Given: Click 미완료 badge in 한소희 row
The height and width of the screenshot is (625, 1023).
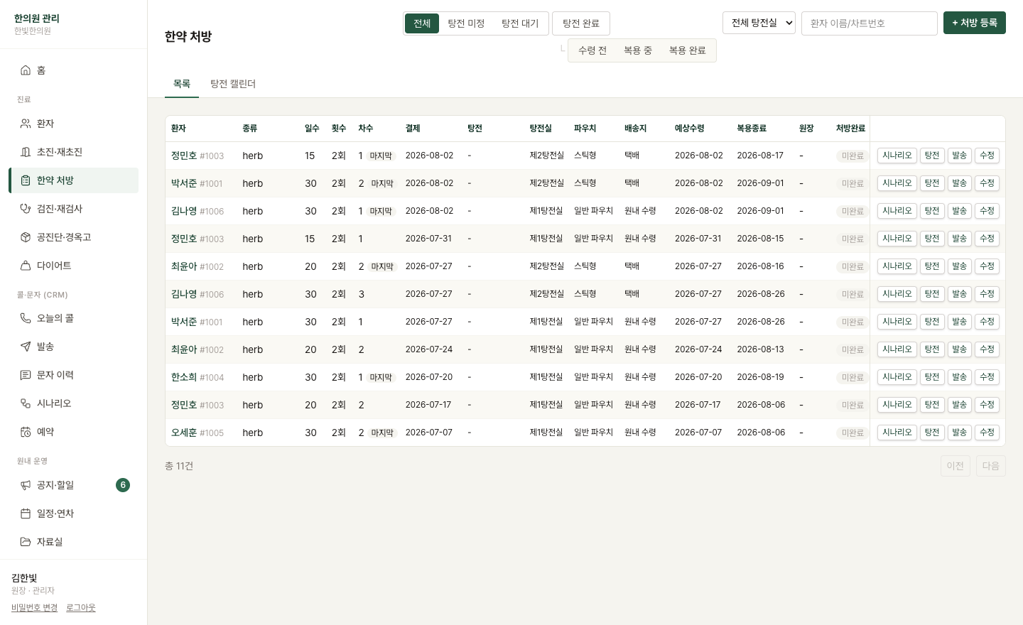Looking at the screenshot, I should coord(852,378).
